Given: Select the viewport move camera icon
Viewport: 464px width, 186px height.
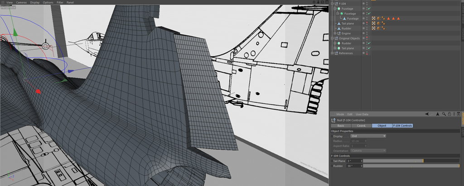Looking at the screenshot, I should coord(314,2).
